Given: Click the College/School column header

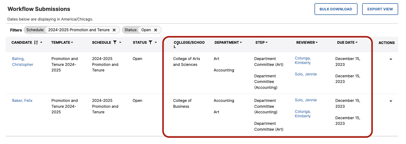Looking at the screenshot, I should [189, 43].
